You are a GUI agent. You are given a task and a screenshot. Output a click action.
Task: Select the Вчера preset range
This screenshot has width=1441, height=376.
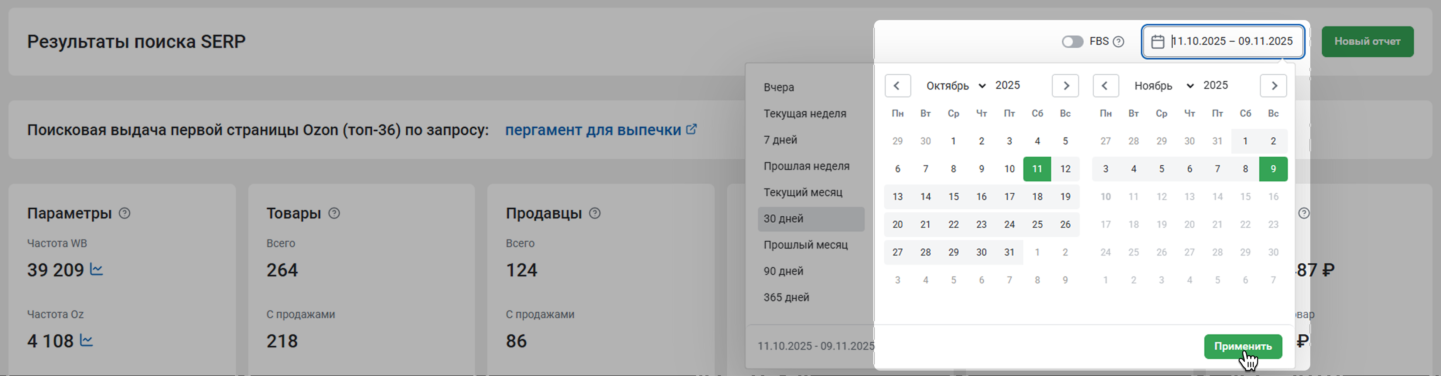pyautogui.click(x=779, y=88)
